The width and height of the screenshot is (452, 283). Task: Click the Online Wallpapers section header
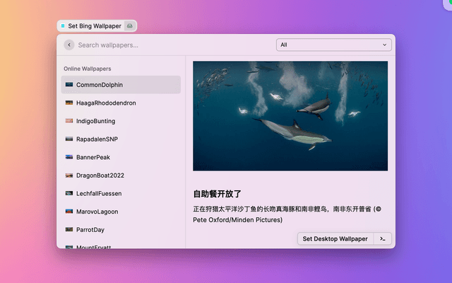point(88,69)
